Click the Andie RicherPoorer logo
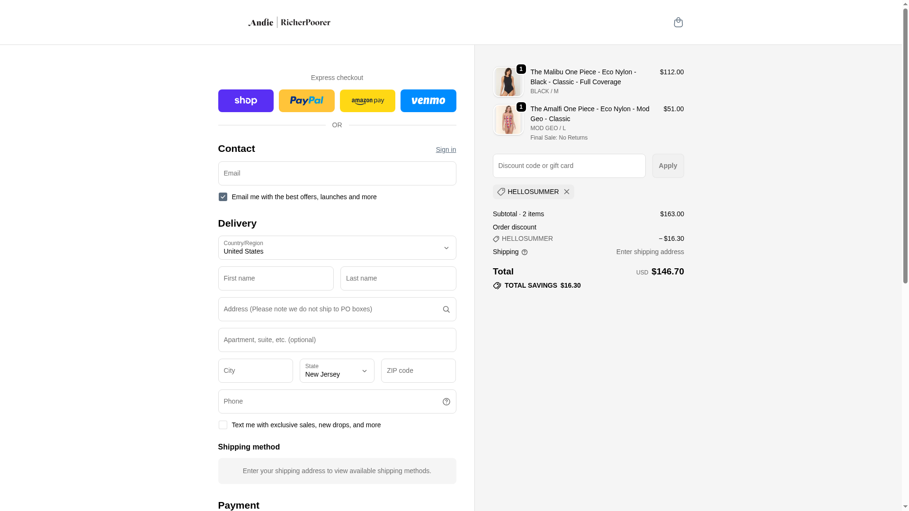The image size is (909, 511). [x=289, y=22]
